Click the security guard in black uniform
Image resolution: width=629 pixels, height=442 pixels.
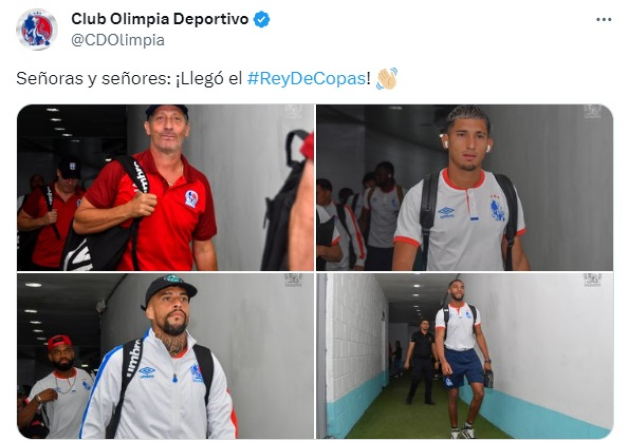pyautogui.click(x=422, y=361)
